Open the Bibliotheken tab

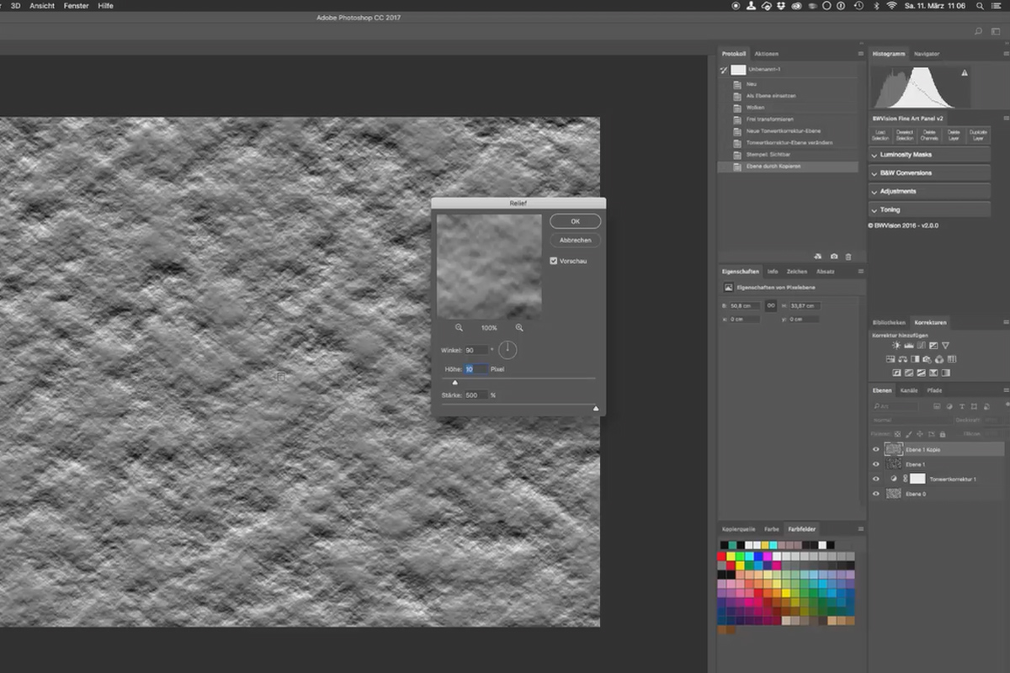pyautogui.click(x=890, y=322)
